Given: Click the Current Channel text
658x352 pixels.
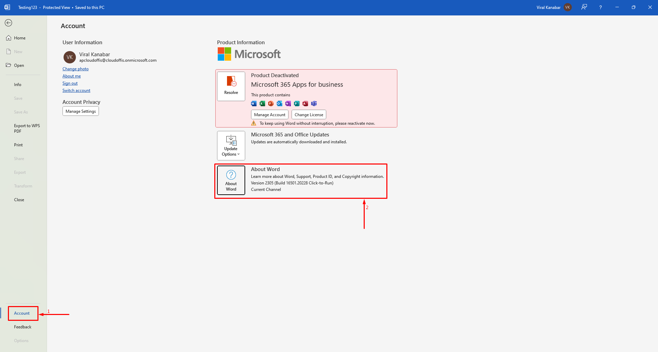Looking at the screenshot, I should (266, 190).
